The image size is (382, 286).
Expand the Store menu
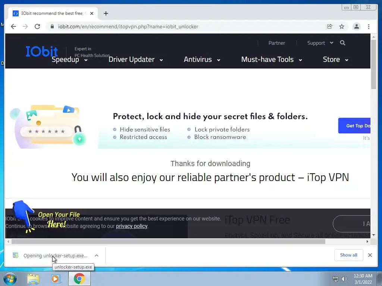[x=335, y=60]
